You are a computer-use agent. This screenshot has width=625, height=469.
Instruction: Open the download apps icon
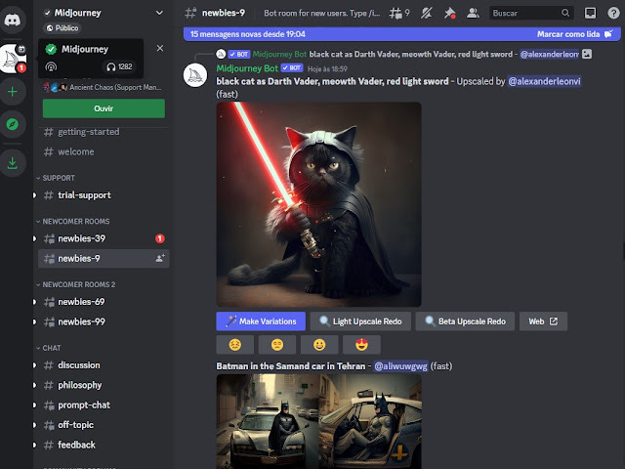click(x=13, y=163)
